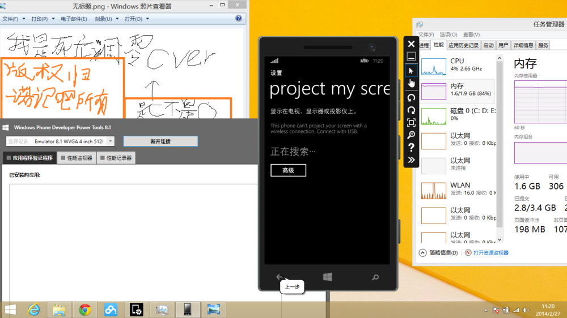The height and width of the screenshot is (318, 567).
Task: Open File Explorer from taskbar
Action: (60, 310)
